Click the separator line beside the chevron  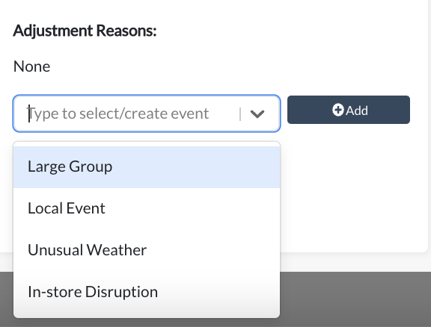[x=240, y=113]
